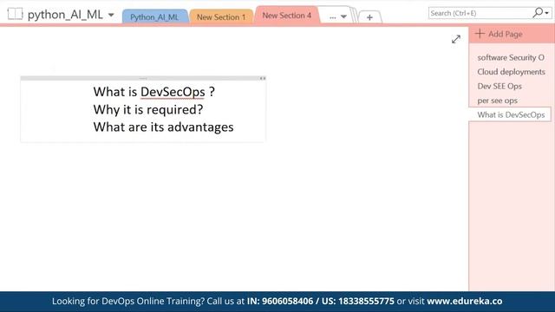Select the New Section 4 tab

(x=287, y=16)
